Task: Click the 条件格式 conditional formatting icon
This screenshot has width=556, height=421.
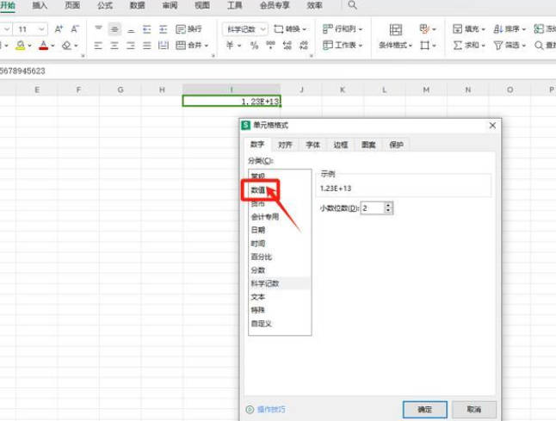Action: click(395, 30)
